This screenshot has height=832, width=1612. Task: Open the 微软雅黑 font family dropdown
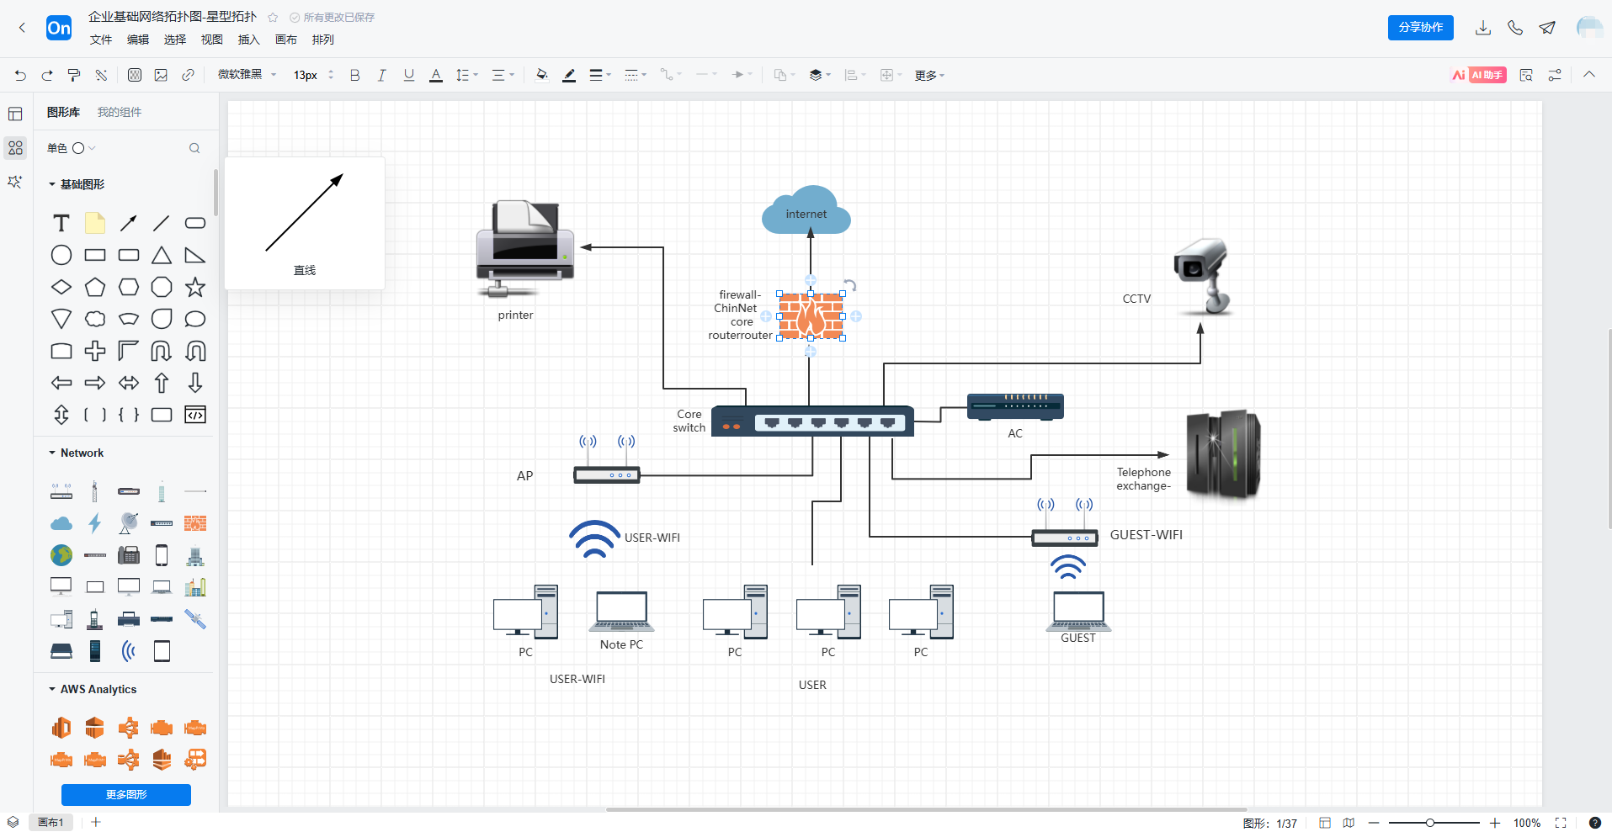(x=247, y=75)
